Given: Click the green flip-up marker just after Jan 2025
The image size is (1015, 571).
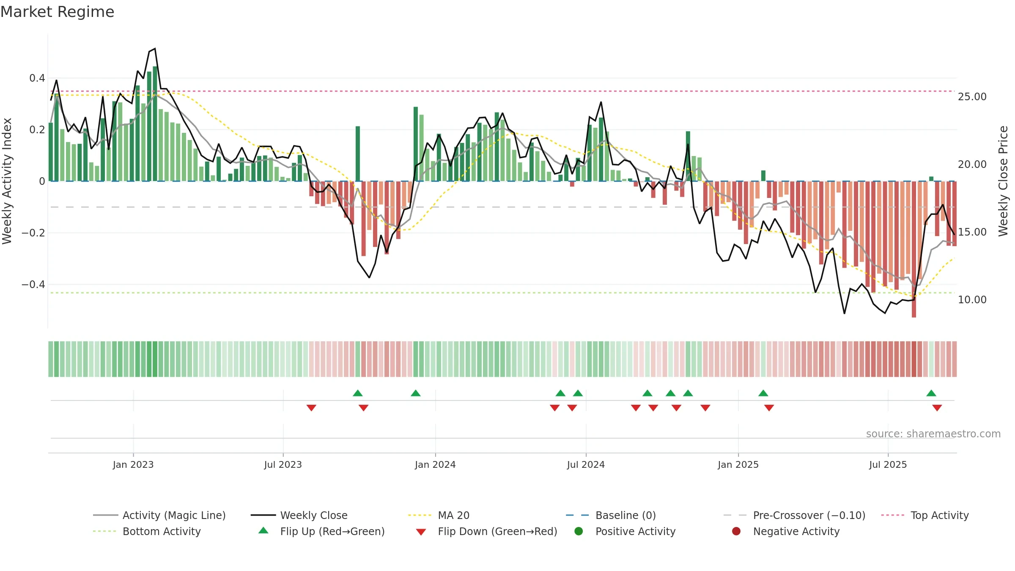Looking at the screenshot, I should (x=763, y=393).
